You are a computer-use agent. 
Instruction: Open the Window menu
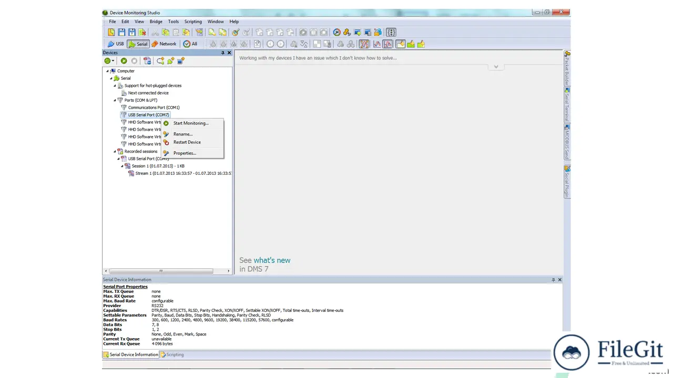pos(216,22)
